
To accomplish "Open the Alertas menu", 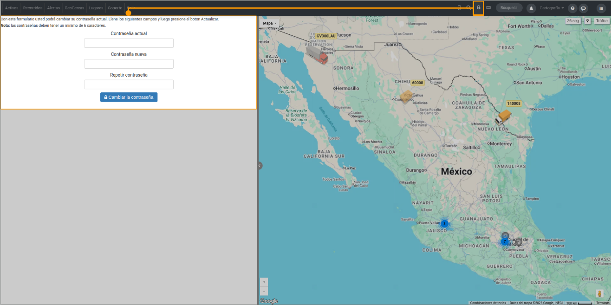I will (x=53, y=8).
